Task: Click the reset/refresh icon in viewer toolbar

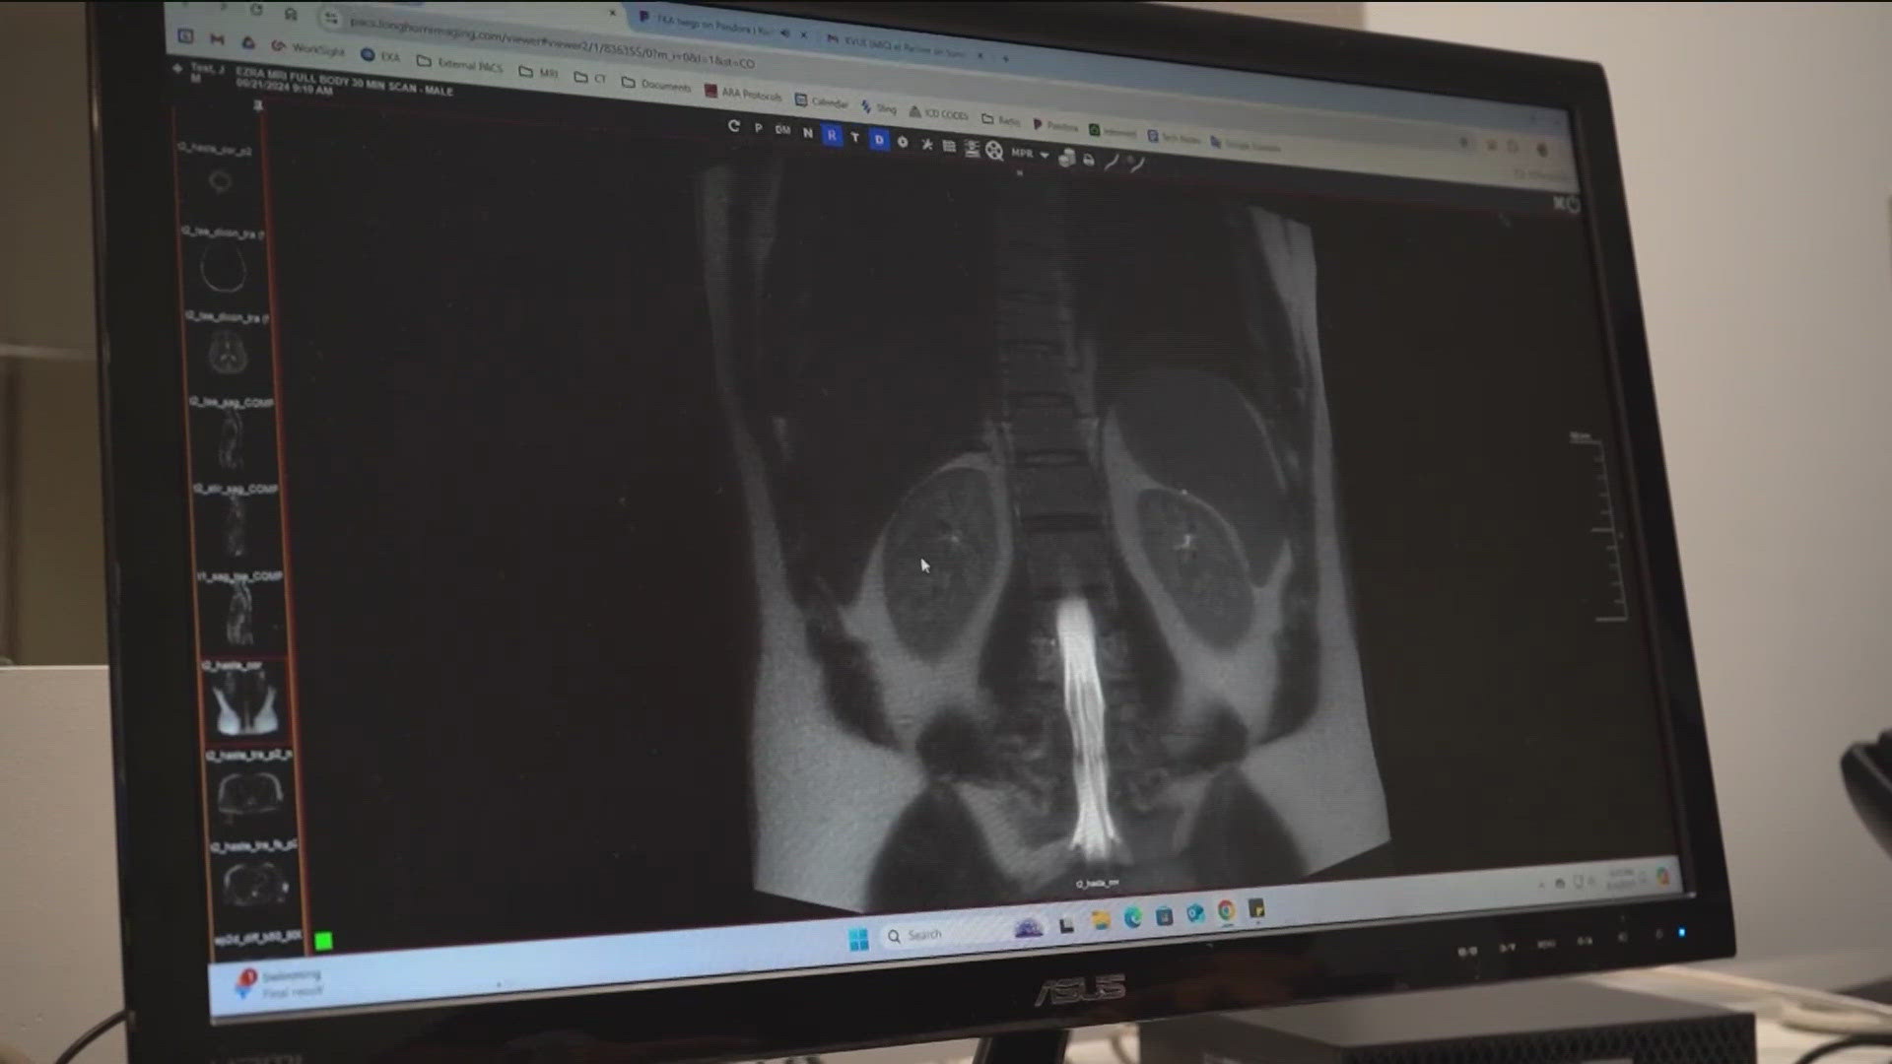Action: [734, 126]
